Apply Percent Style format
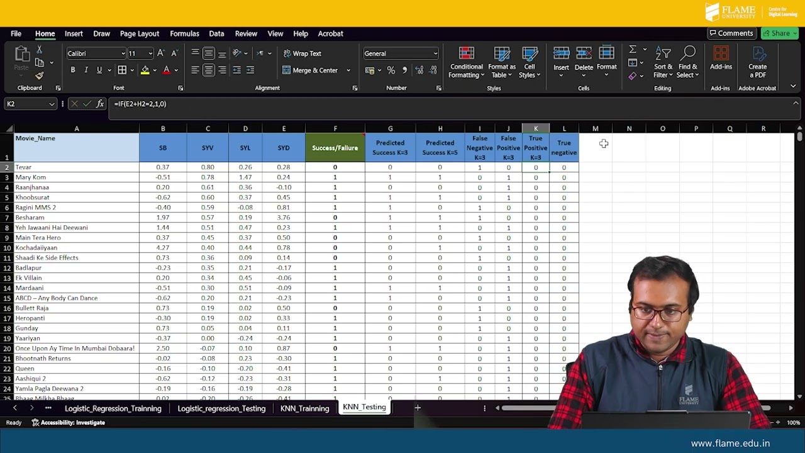The width and height of the screenshot is (805, 453). [x=391, y=70]
